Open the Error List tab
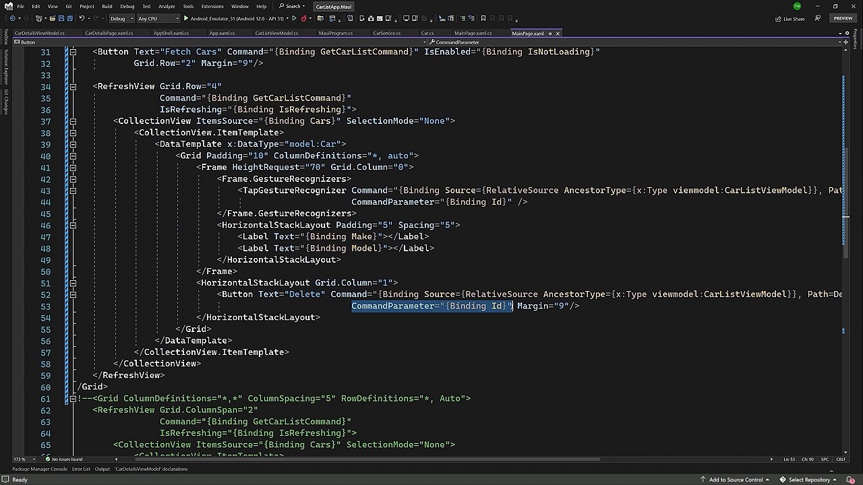This screenshot has width=863, height=485. tap(81, 469)
